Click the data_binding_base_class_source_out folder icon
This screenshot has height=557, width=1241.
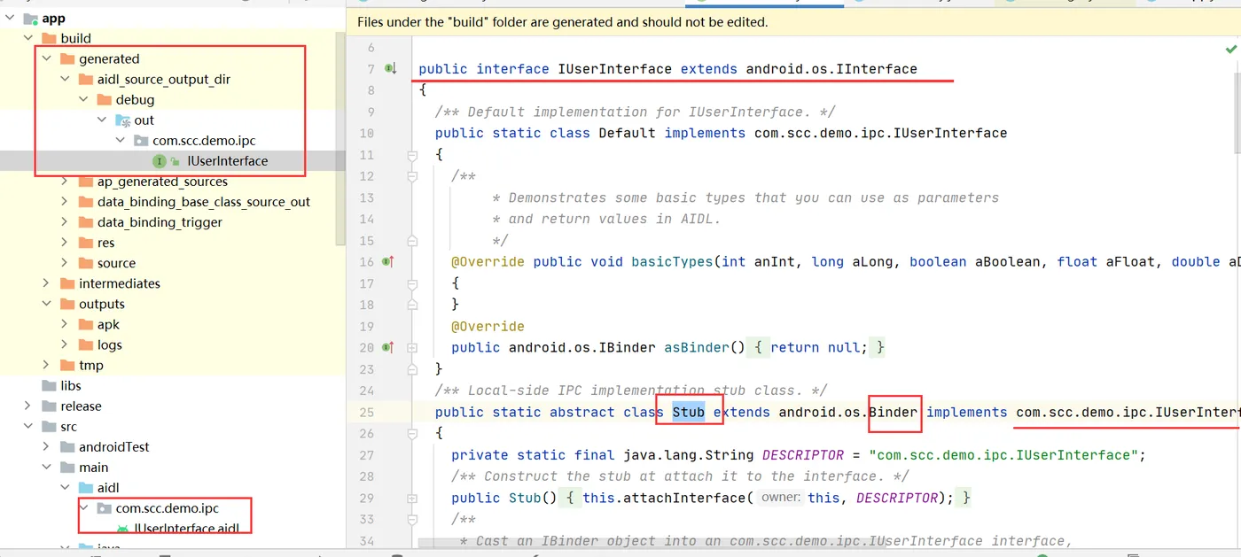[85, 201]
